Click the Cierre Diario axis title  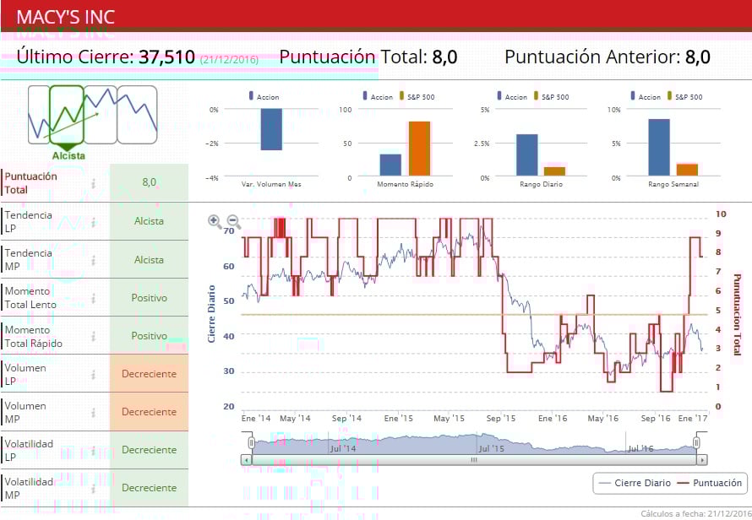(211, 314)
